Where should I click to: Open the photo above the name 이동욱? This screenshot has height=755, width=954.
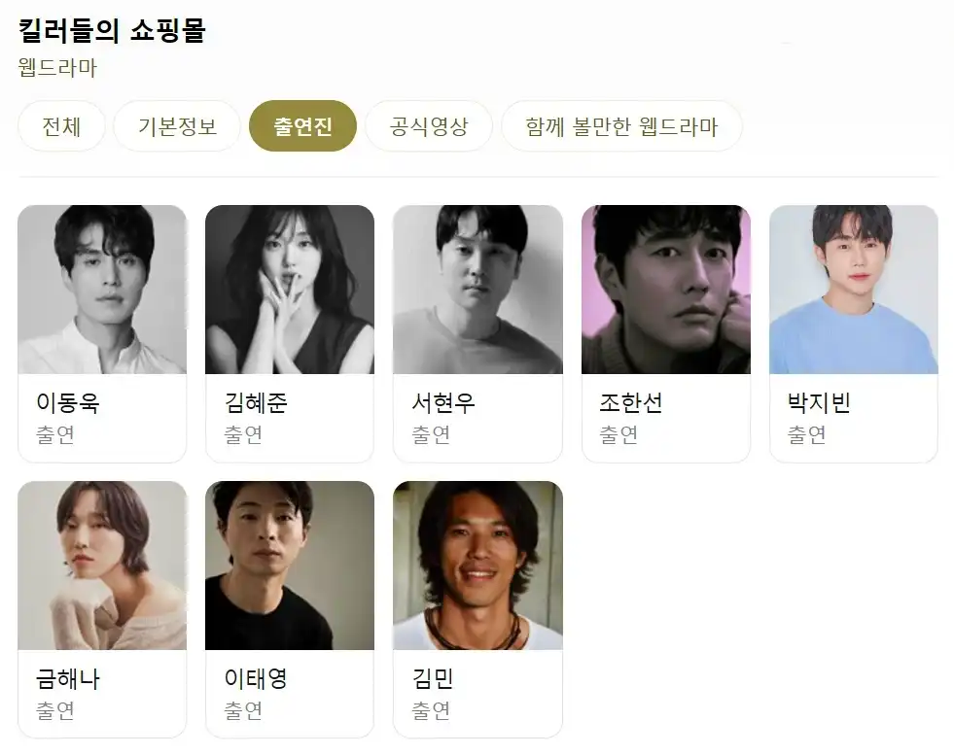pos(102,290)
